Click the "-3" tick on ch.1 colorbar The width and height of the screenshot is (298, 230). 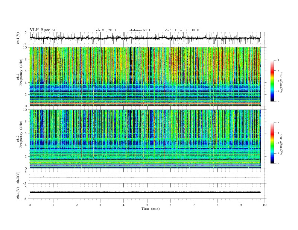pyautogui.click(x=277, y=61)
